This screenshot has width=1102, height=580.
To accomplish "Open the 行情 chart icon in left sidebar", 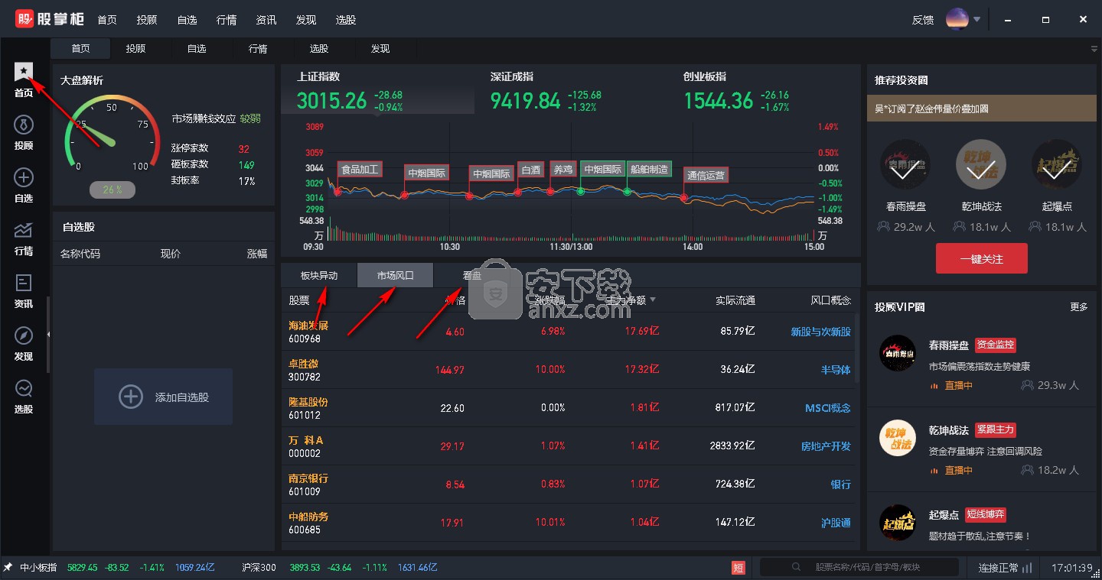I will click(24, 230).
